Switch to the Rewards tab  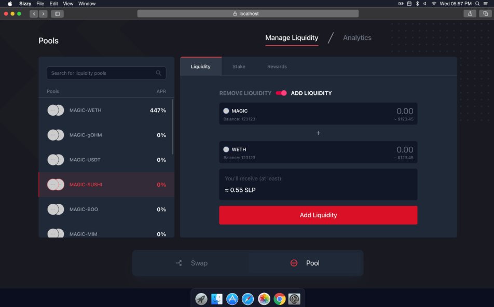[277, 66]
